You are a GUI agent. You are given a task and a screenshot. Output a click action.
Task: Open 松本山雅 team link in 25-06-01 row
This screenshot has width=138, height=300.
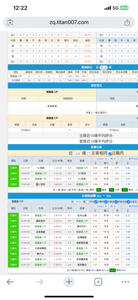[x=82, y=215]
